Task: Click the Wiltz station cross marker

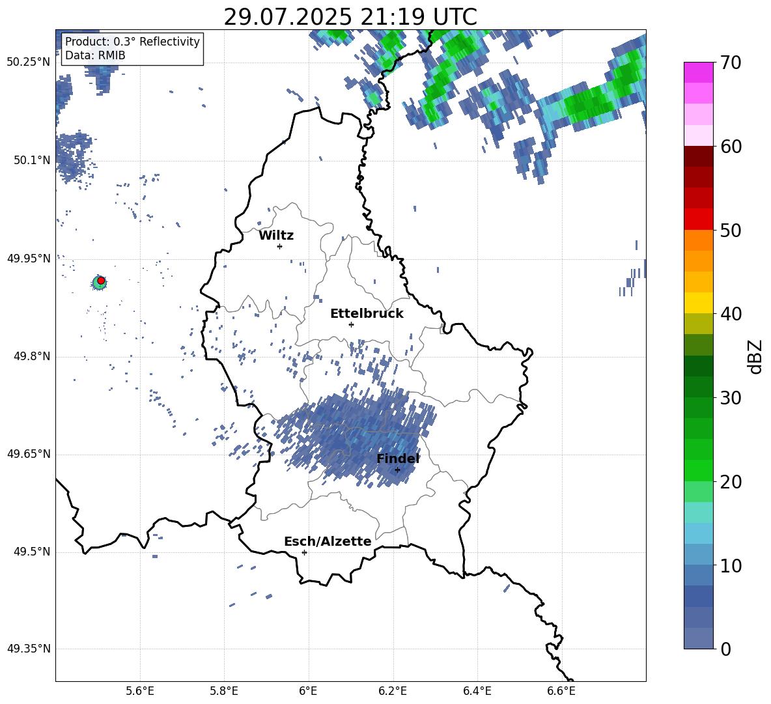Action: point(280,246)
